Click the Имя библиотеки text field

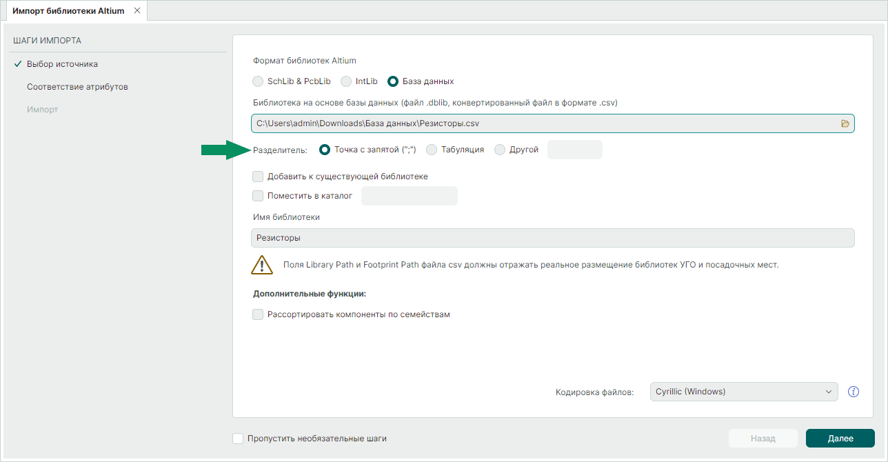point(552,238)
